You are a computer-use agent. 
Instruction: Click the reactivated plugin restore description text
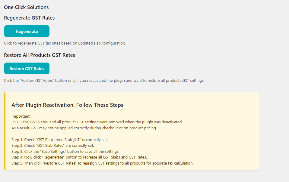pyautogui.click(x=104, y=80)
